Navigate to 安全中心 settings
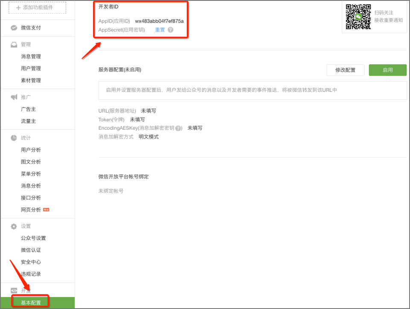 [x=31, y=262]
